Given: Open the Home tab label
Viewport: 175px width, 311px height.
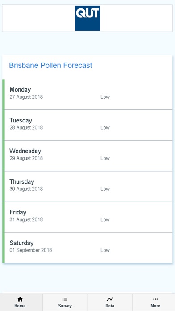Looking at the screenshot, I should point(20,306).
